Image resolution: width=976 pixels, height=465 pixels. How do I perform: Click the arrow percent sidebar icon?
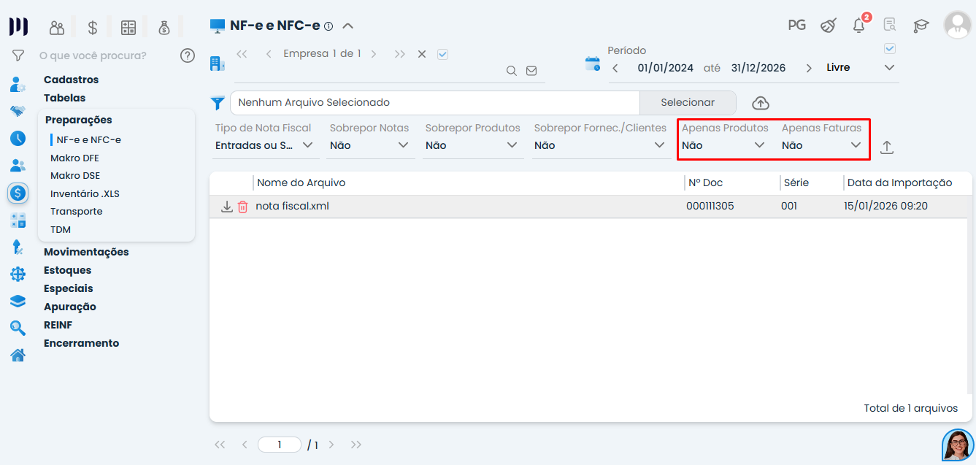(18, 247)
